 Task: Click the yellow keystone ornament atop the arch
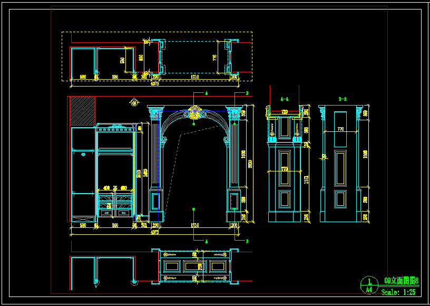(x=195, y=113)
